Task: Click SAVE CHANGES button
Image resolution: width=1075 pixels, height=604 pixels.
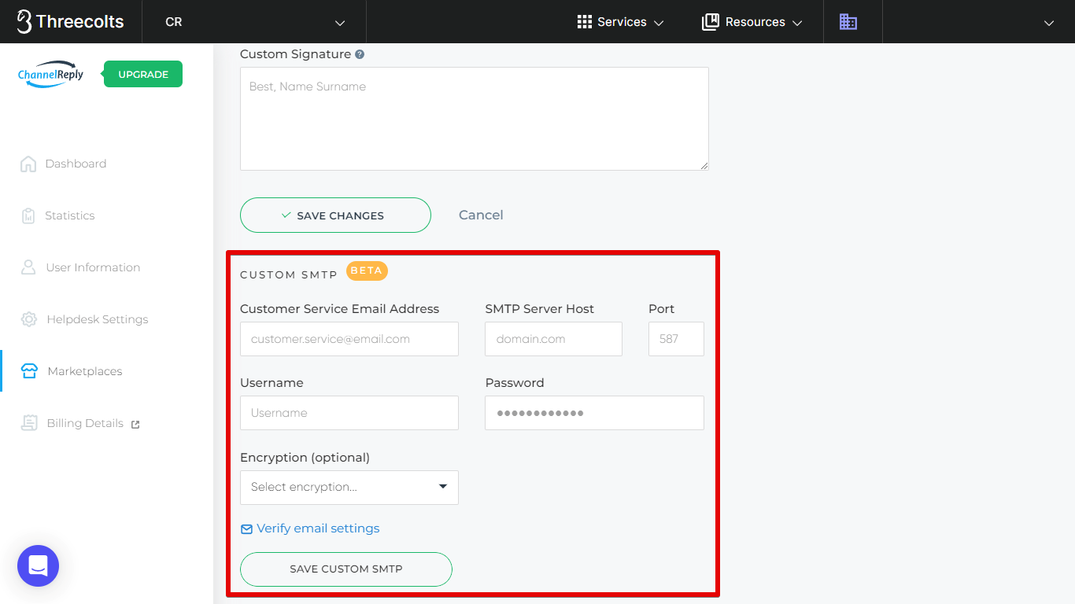Action: (335, 215)
